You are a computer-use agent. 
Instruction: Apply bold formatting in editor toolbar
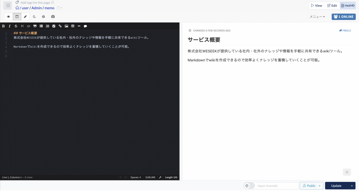pos(4,26)
